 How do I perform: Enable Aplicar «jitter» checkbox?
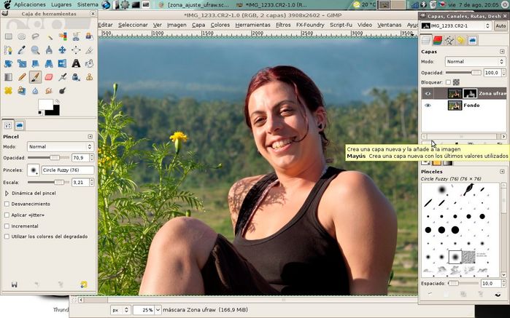point(7,215)
